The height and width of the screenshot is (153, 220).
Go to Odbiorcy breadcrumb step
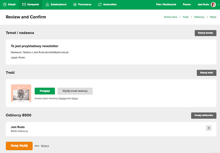pos(199,17)
